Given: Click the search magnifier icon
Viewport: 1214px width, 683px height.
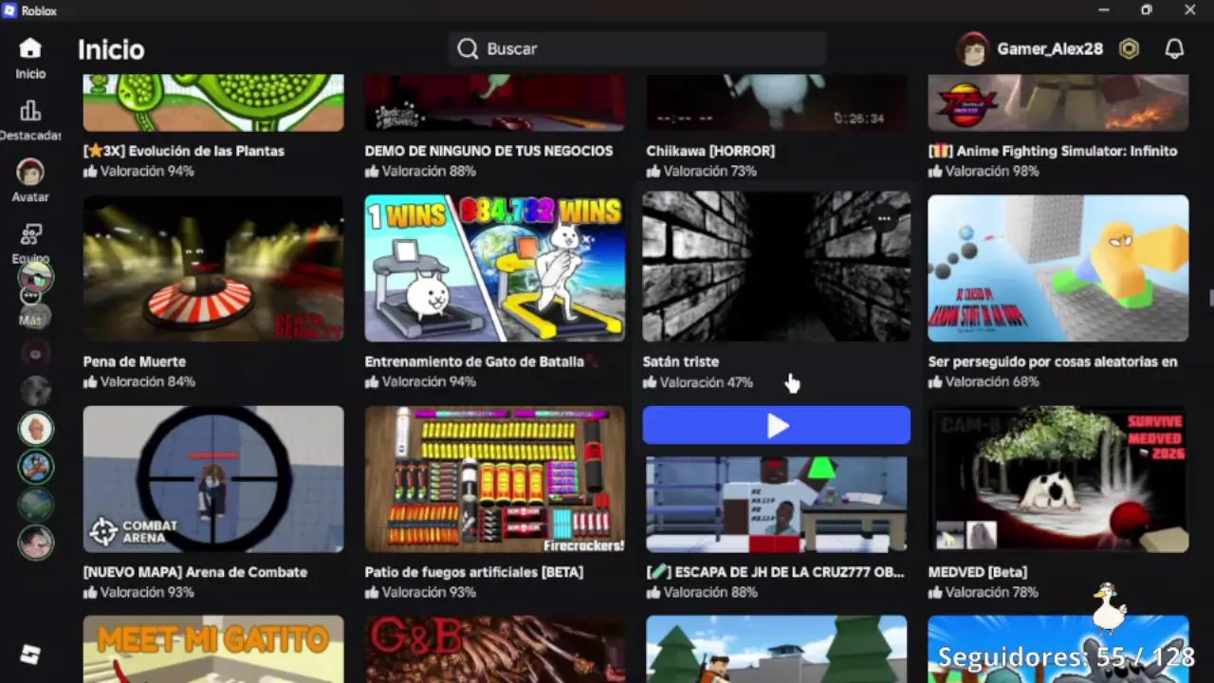Looking at the screenshot, I should click(468, 48).
